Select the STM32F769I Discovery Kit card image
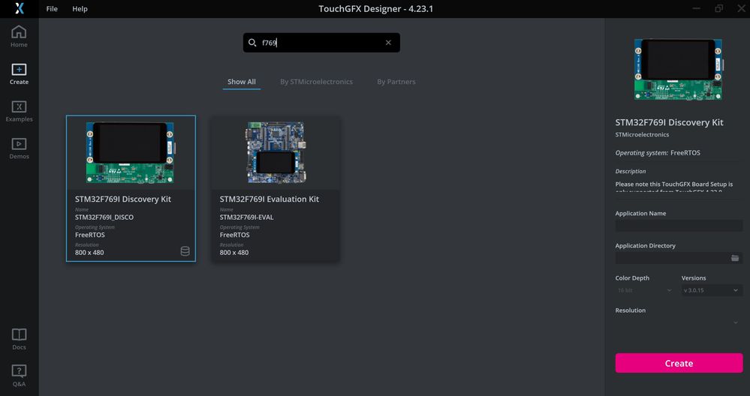The image size is (750, 396). pos(131,153)
